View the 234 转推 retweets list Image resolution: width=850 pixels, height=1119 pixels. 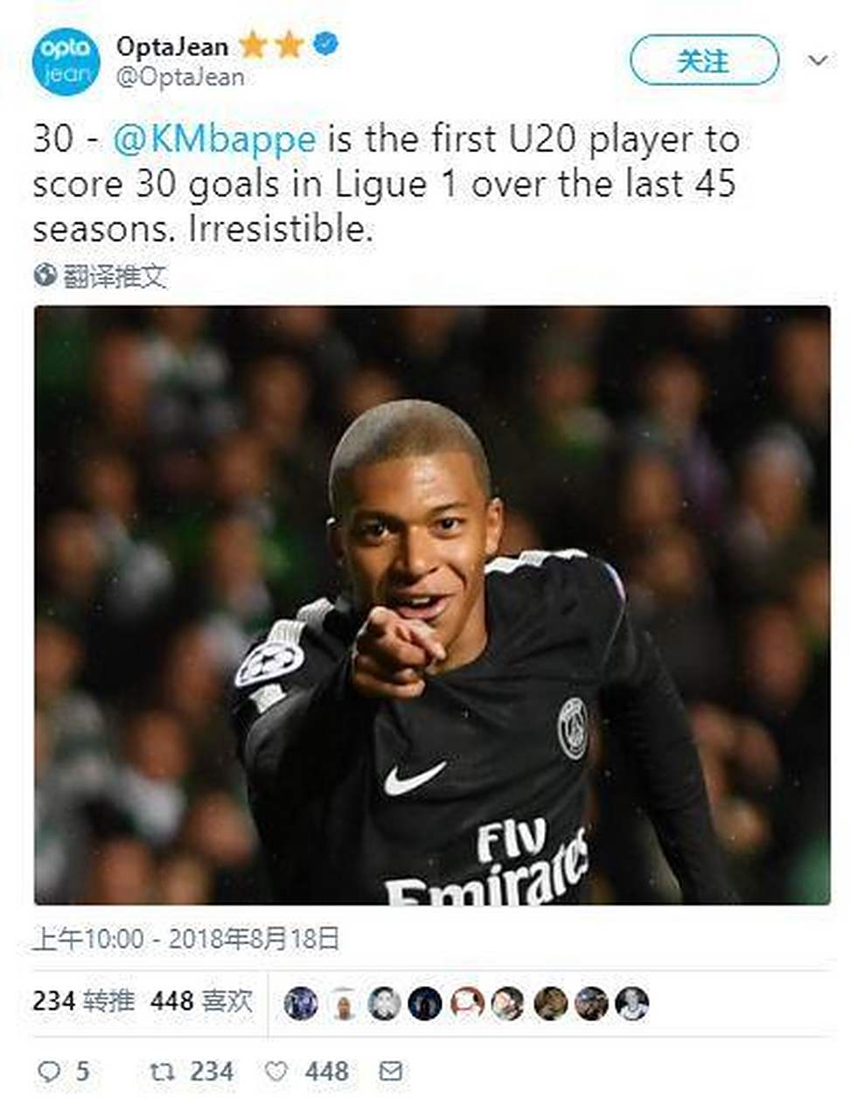[x=84, y=1000]
